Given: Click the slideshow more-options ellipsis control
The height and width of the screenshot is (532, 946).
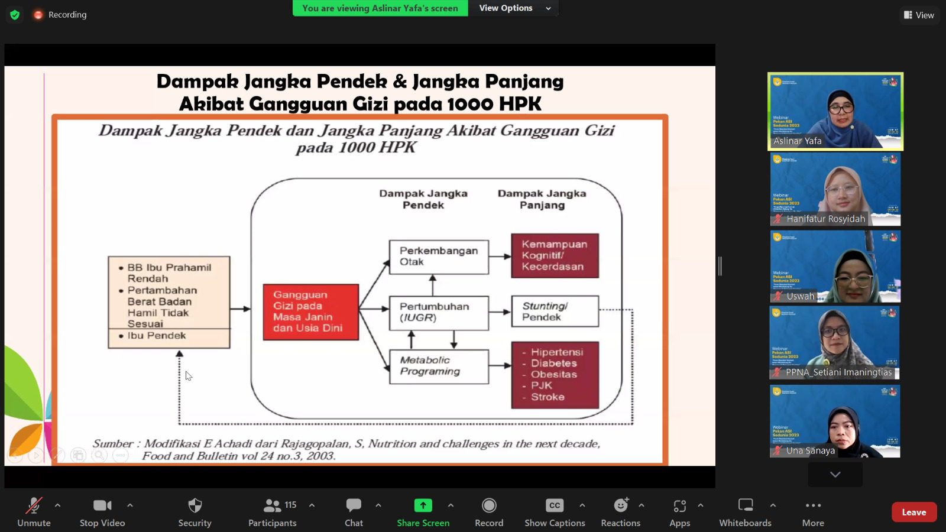Looking at the screenshot, I should tap(121, 455).
